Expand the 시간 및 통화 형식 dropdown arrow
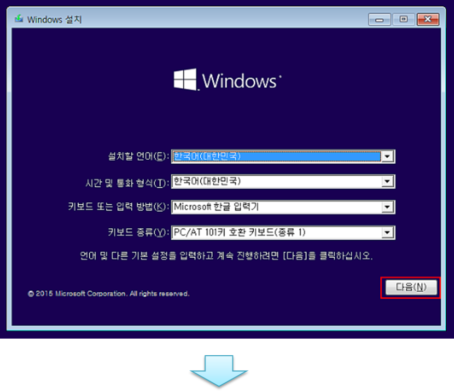This screenshot has height=392, width=454. click(388, 181)
